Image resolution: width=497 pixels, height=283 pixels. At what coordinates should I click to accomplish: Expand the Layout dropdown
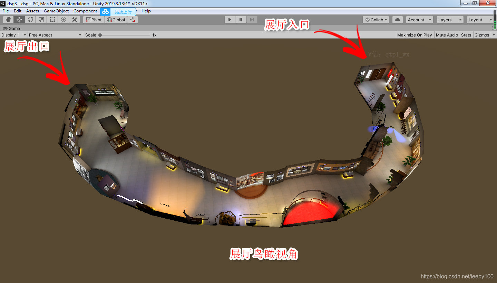coord(480,20)
